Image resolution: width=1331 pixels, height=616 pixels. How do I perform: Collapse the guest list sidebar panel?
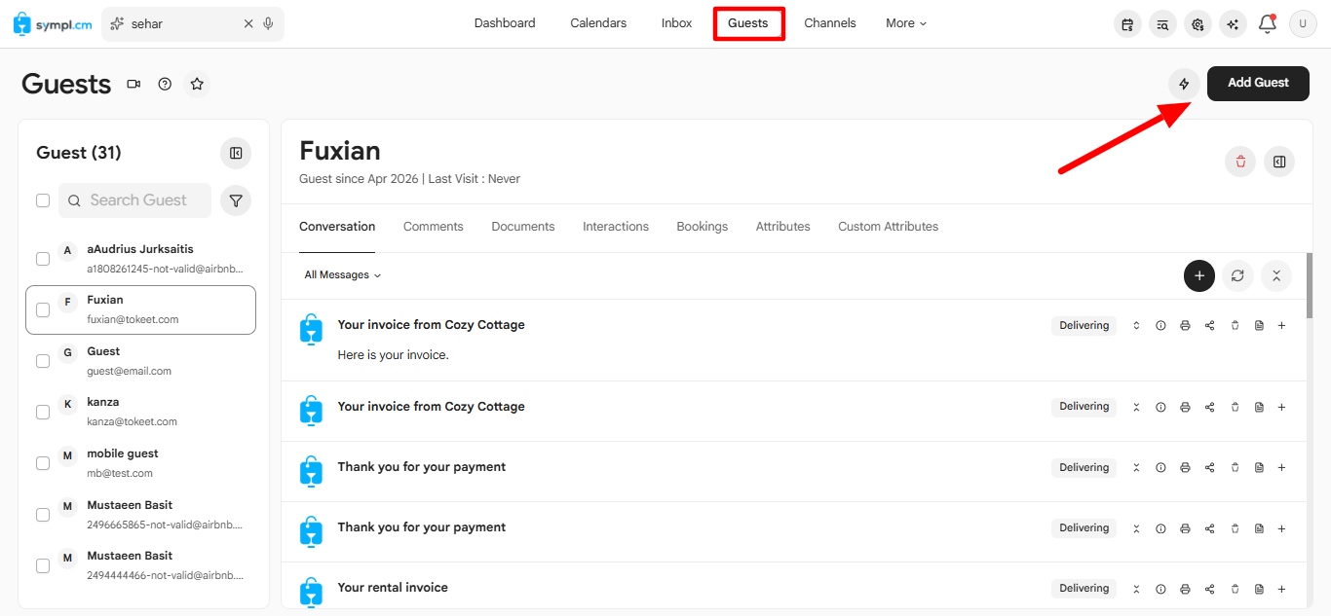pos(236,153)
